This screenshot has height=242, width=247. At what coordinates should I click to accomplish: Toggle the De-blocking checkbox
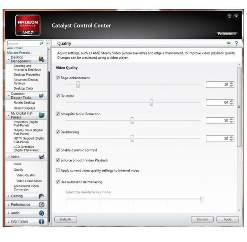[x=58, y=132]
